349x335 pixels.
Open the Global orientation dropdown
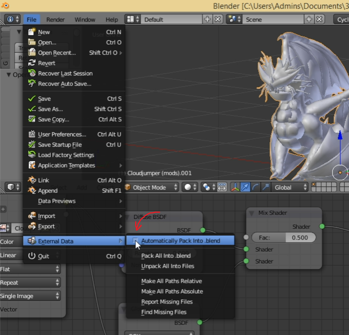point(290,187)
